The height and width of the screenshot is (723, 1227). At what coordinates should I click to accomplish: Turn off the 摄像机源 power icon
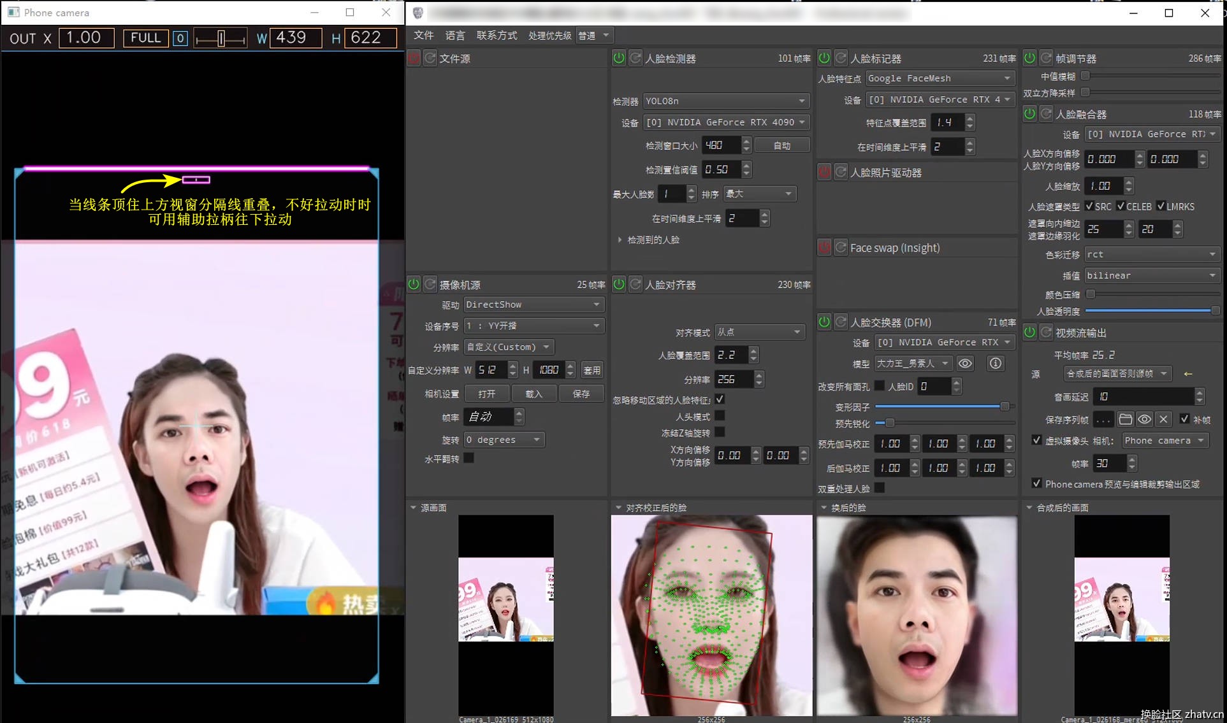414,285
